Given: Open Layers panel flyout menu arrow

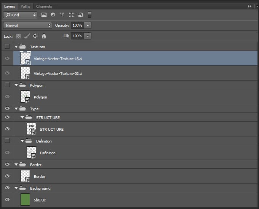Looking at the screenshot, I should pyautogui.click(x=257, y=6).
